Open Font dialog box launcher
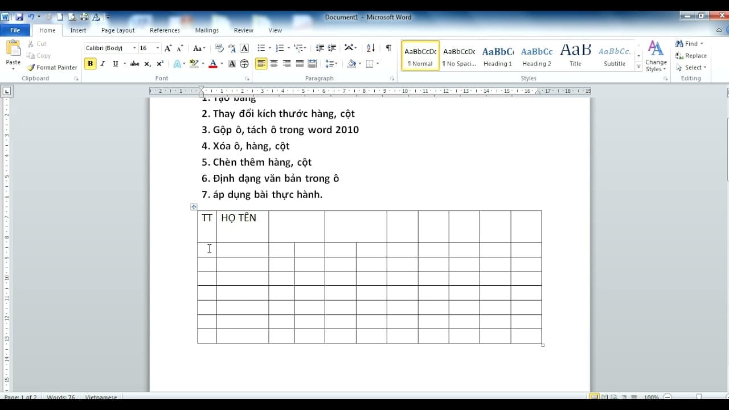This screenshot has width=729, height=410. click(247, 79)
